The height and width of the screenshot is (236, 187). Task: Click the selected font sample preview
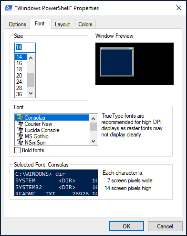[x=56, y=182]
